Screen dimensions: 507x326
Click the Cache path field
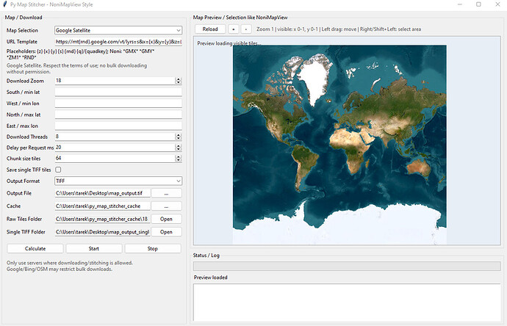click(x=102, y=206)
